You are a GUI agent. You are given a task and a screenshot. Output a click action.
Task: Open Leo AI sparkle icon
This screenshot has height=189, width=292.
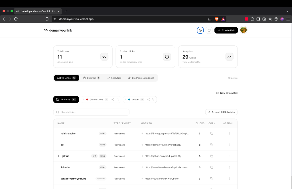coord(270,19)
